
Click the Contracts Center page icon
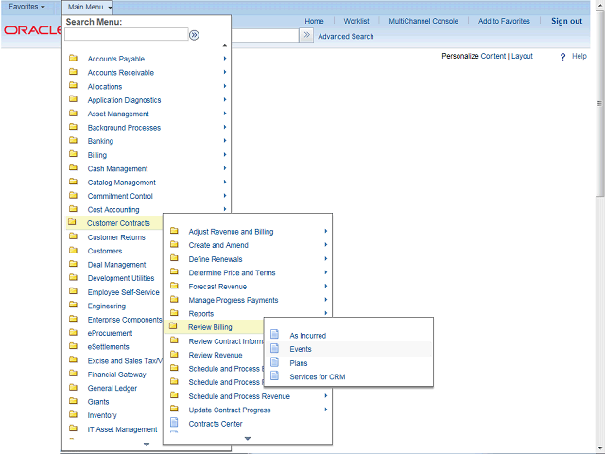point(174,424)
